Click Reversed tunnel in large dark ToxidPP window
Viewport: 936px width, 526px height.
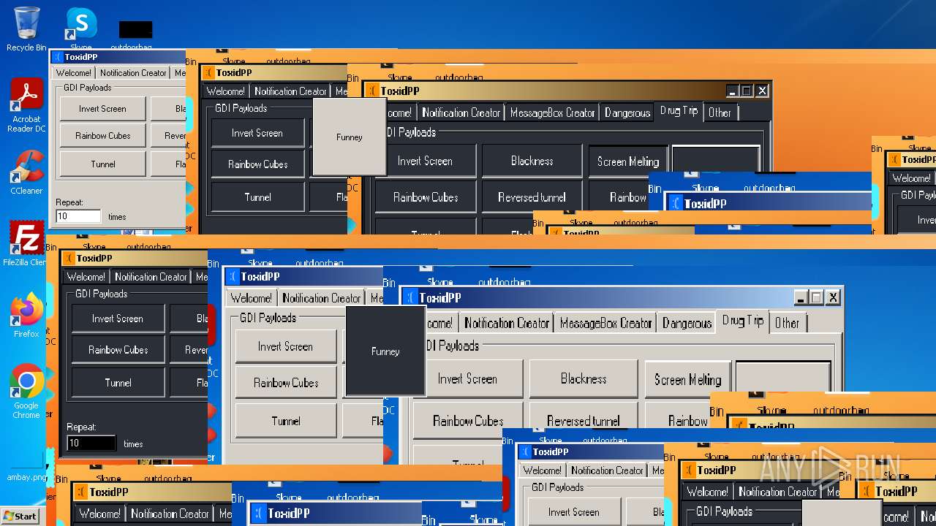click(x=532, y=197)
